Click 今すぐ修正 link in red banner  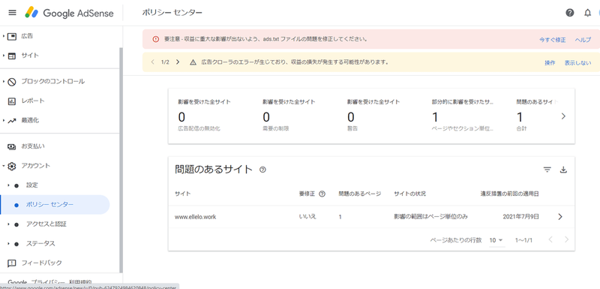(552, 40)
